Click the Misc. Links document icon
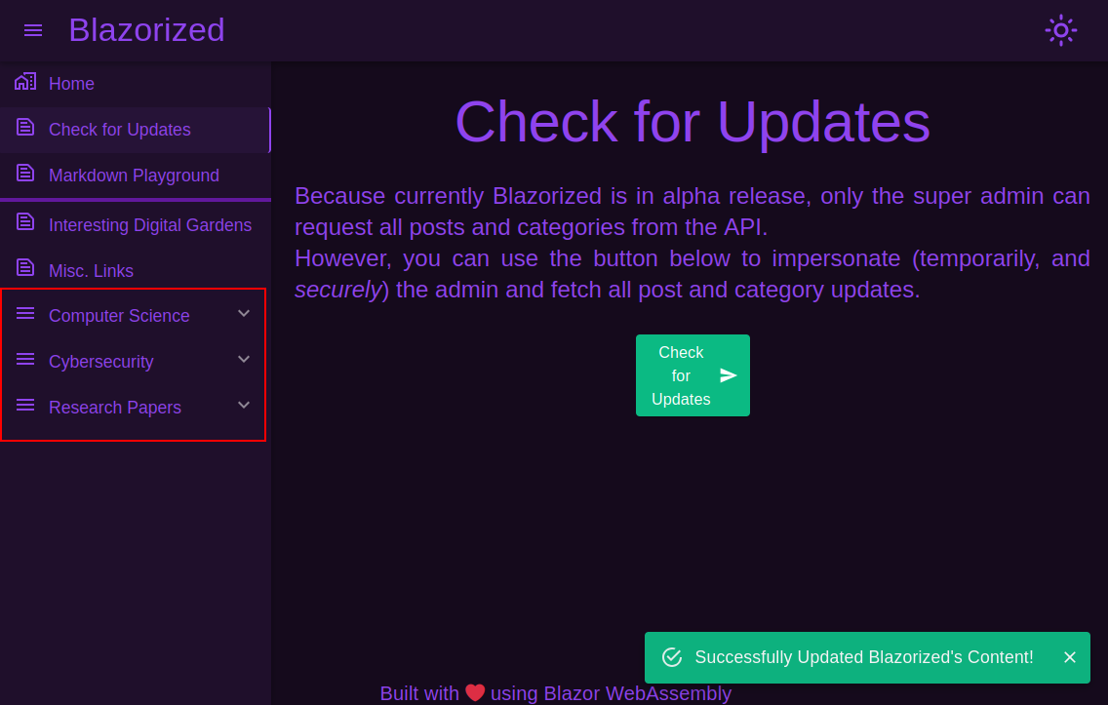Image resolution: width=1108 pixels, height=705 pixels. click(x=25, y=268)
